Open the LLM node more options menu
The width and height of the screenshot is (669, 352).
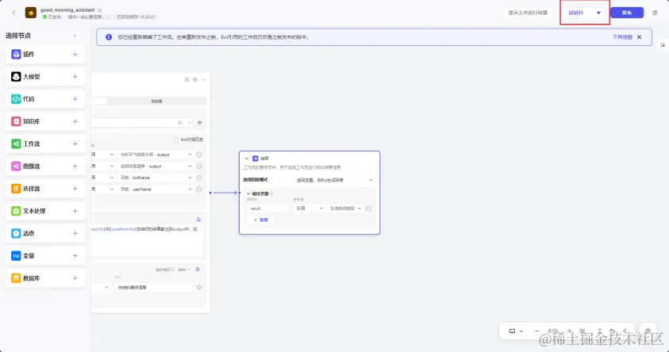tap(203, 80)
